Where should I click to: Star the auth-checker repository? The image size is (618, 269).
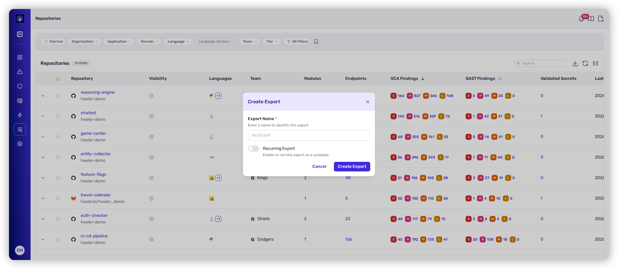click(58, 219)
